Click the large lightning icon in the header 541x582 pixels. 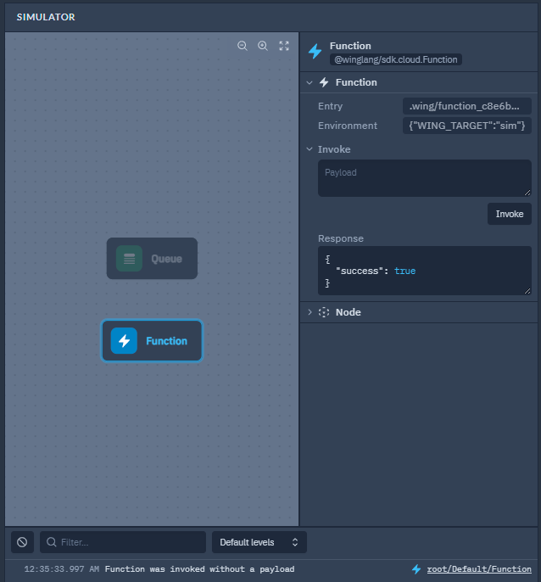click(315, 51)
